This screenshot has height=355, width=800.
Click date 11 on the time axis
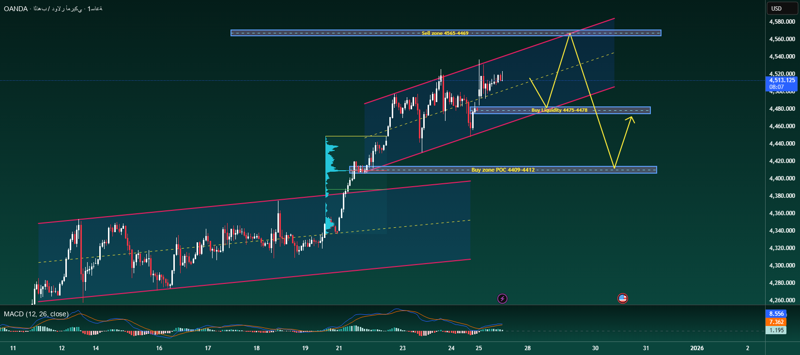click(13, 348)
